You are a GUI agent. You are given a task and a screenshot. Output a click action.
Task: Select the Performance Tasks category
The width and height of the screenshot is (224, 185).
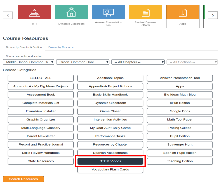[110, 136]
